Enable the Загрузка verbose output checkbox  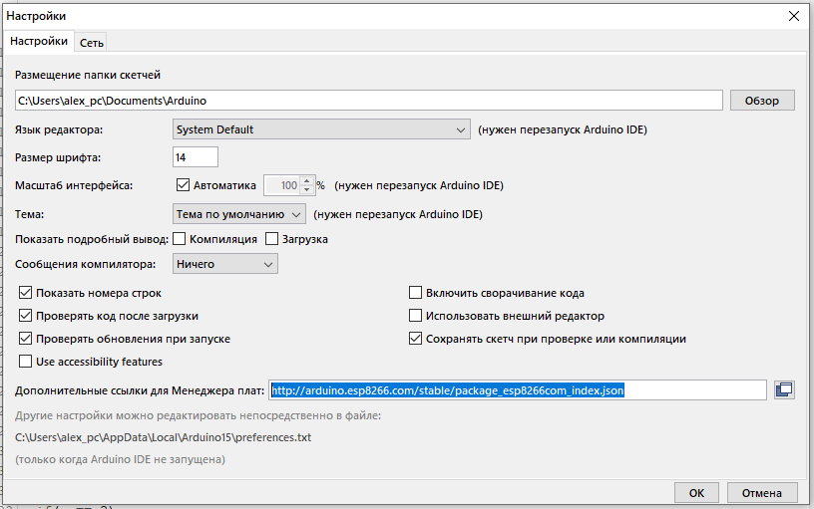(x=271, y=239)
